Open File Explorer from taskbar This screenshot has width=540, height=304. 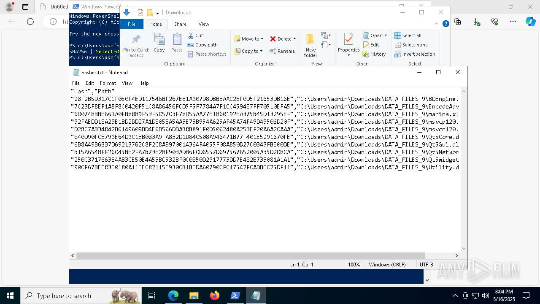point(194,296)
